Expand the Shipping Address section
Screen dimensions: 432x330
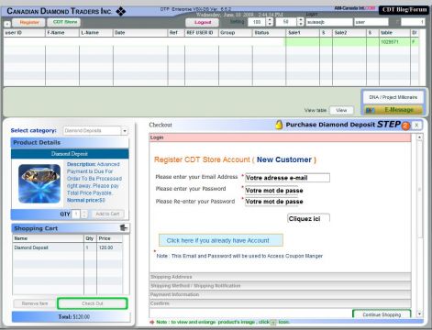pyautogui.click(x=280, y=277)
